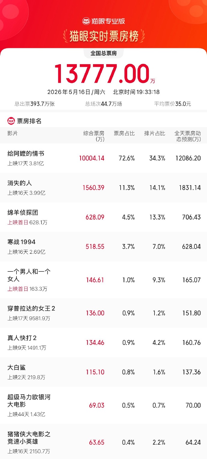Open the 猫眼实时票房榜 banner title

(x=104, y=36)
